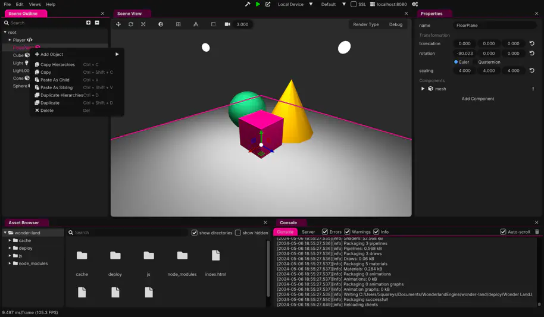The height and width of the screenshot is (317, 544).
Task: Expand the Player node in outline
Action: tap(10, 40)
